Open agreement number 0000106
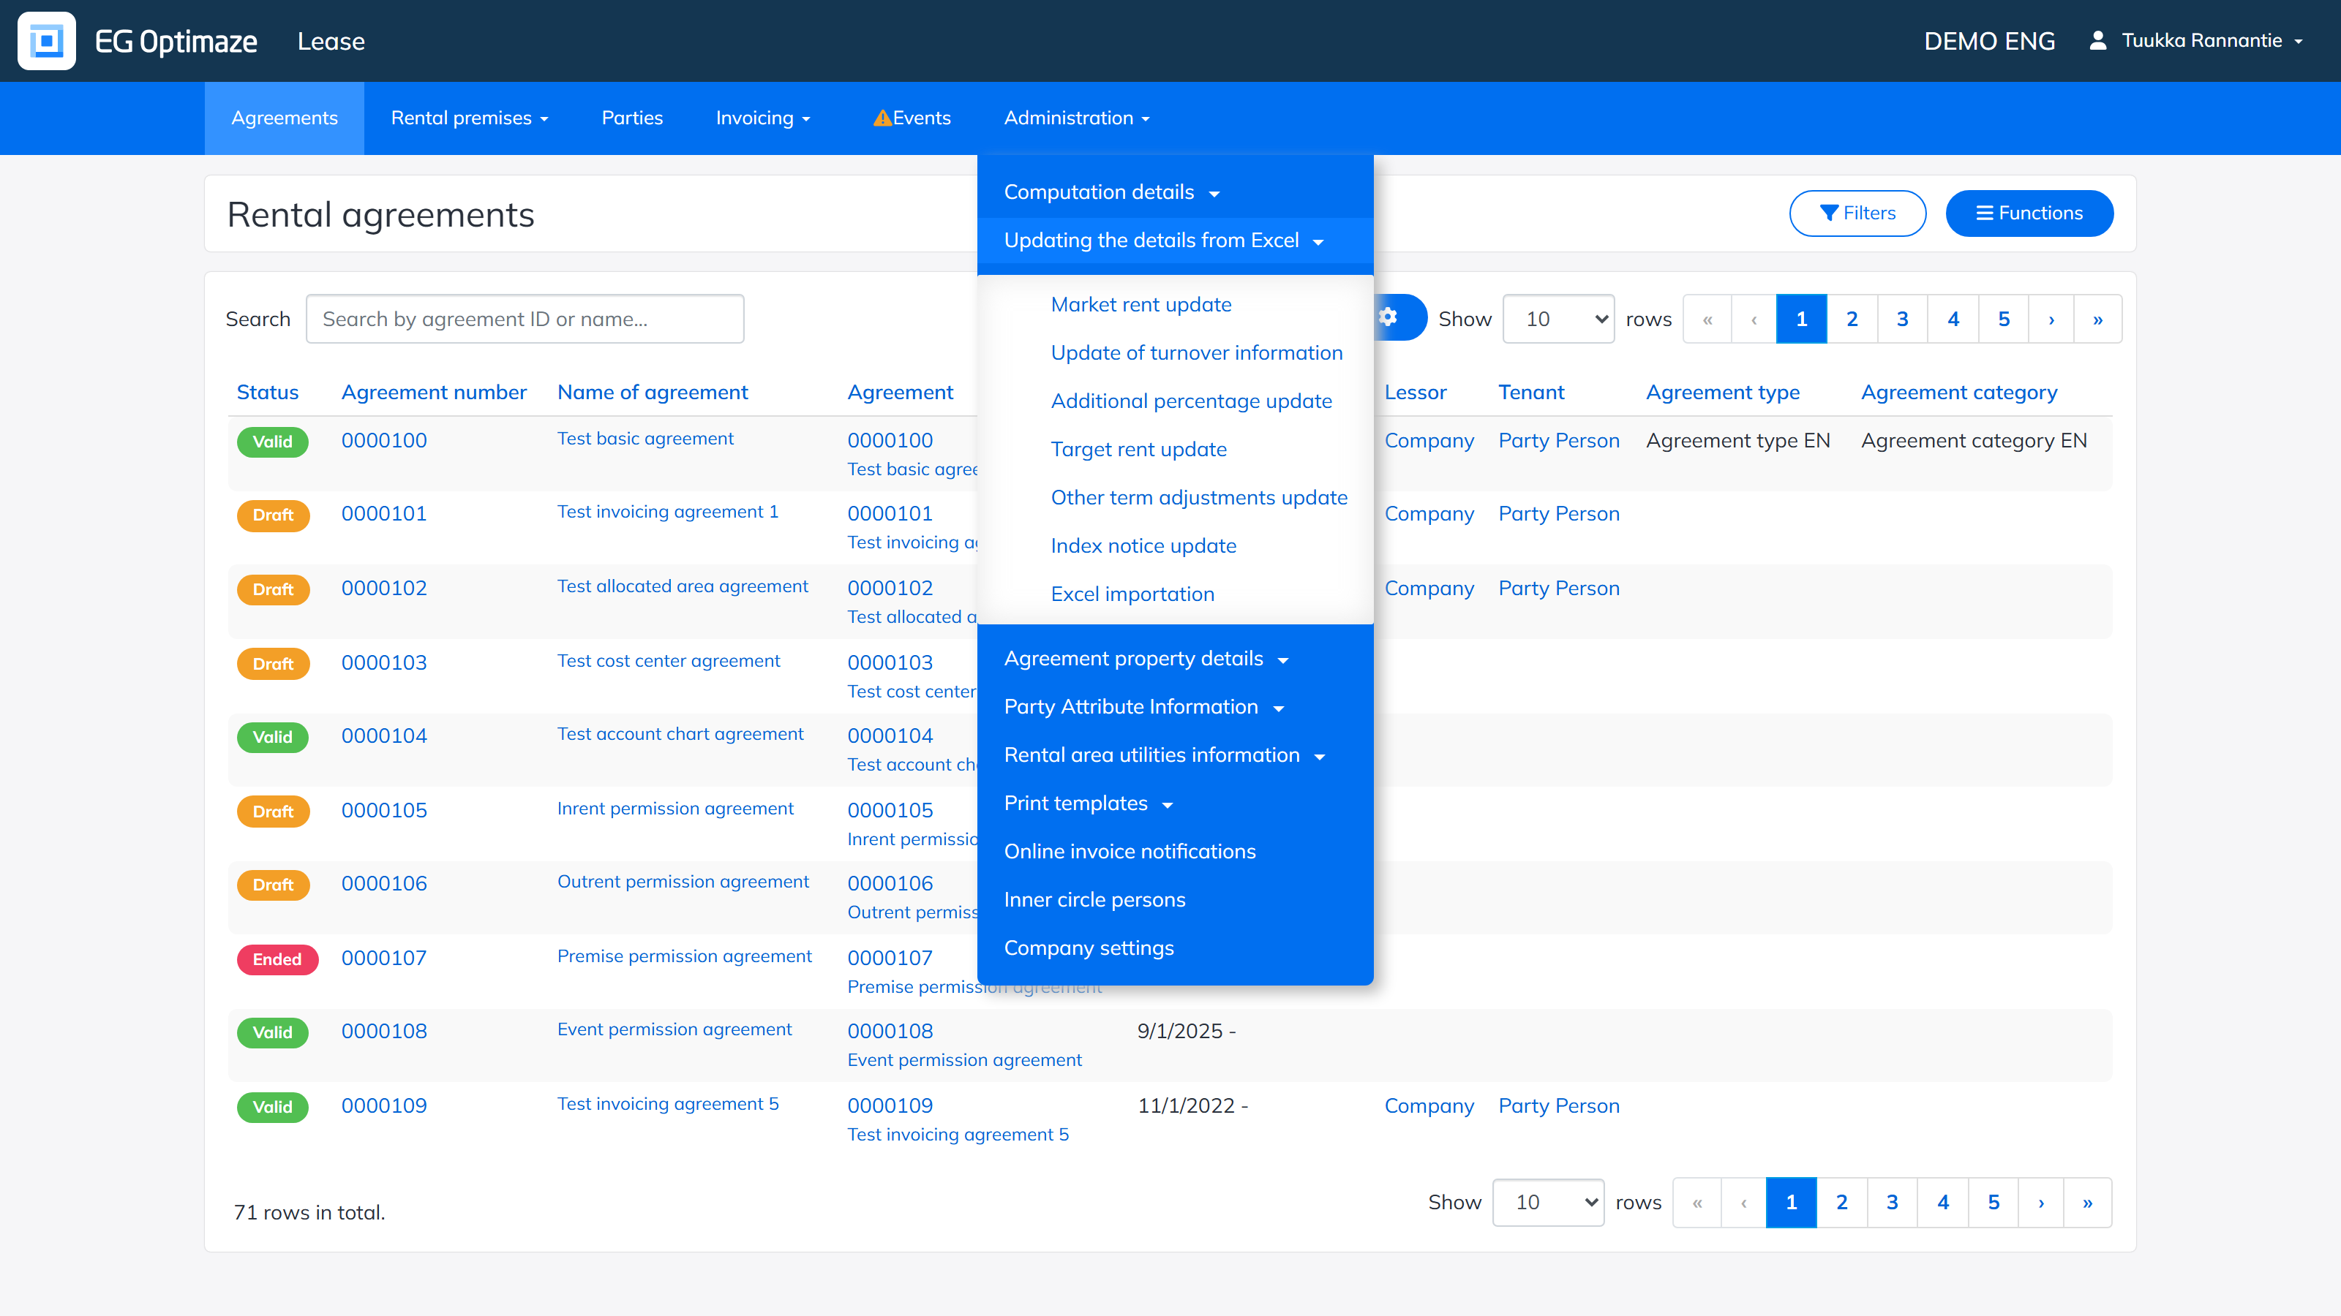 [384, 884]
